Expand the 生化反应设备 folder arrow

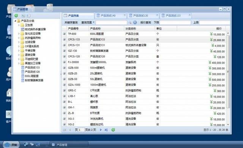click(19, 34)
